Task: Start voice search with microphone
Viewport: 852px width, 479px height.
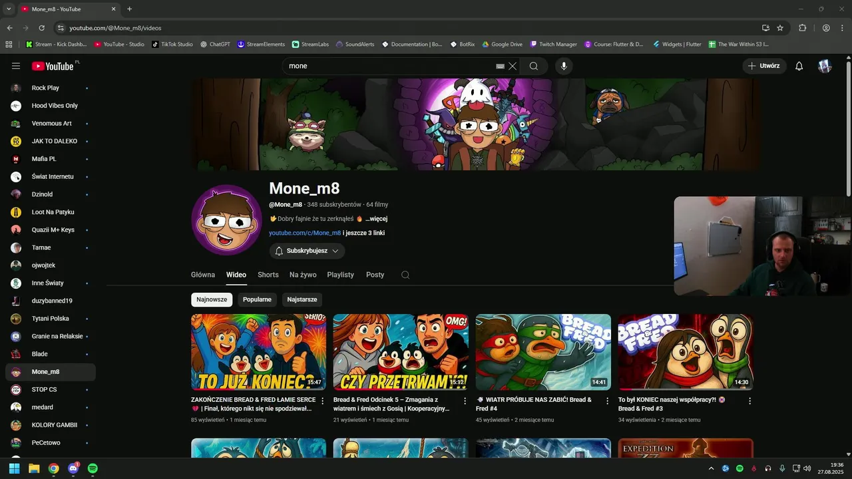Action: [564, 66]
